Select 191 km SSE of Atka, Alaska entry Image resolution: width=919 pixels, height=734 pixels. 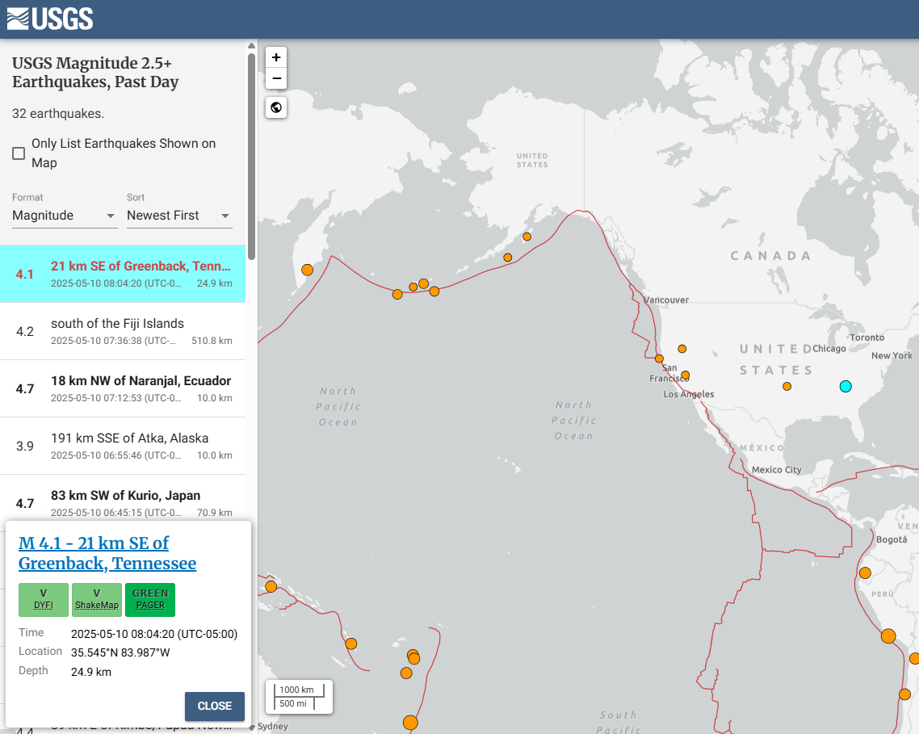pyautogui.click(x=123, y=447)
